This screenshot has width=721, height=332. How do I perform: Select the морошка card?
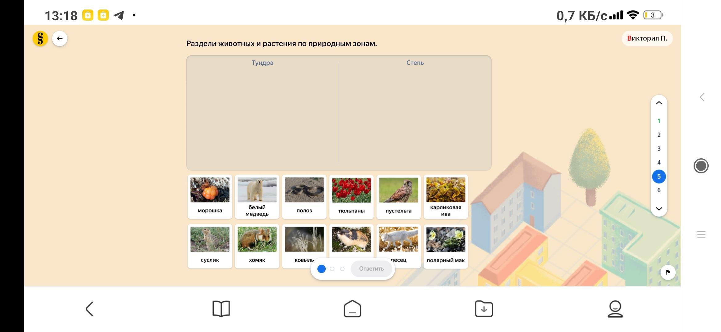[x=210, y=197]
